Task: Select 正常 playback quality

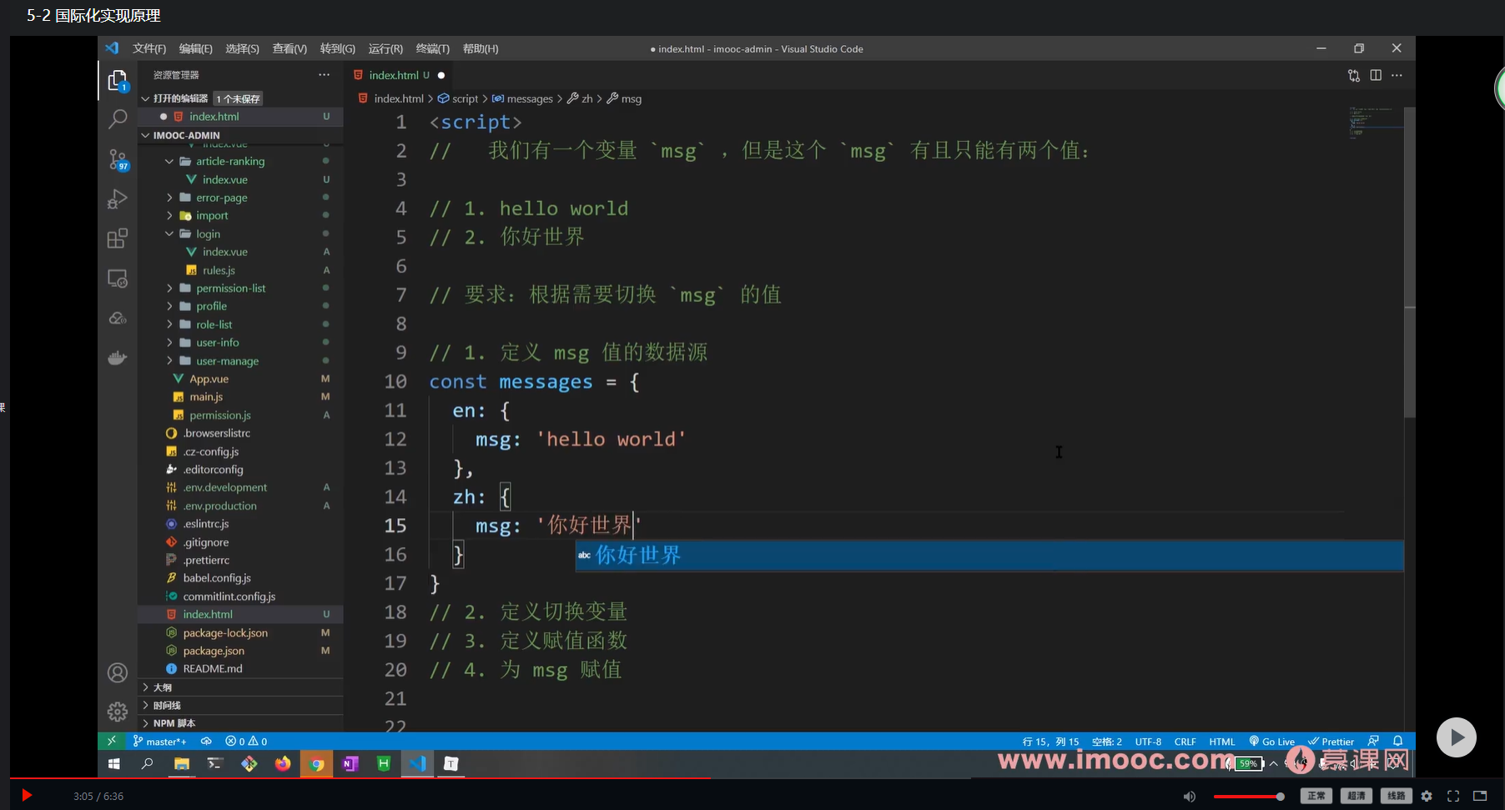Action: pos(1316,796)
